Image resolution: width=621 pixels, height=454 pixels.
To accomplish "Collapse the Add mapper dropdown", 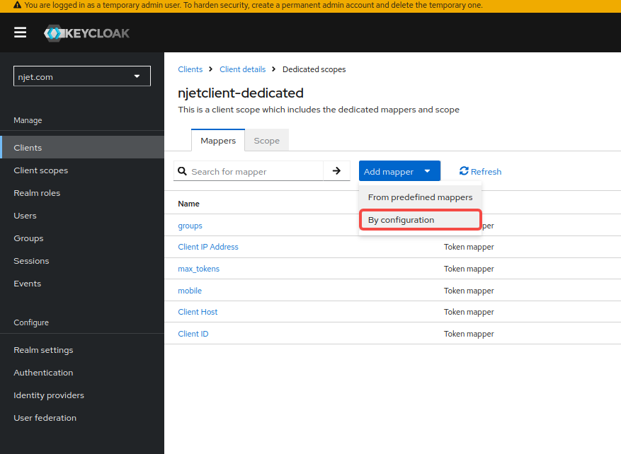I will 399,171.
